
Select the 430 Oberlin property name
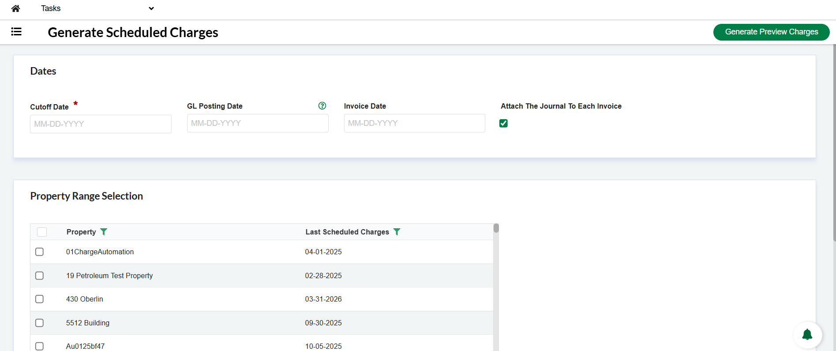tap(85, 299)
